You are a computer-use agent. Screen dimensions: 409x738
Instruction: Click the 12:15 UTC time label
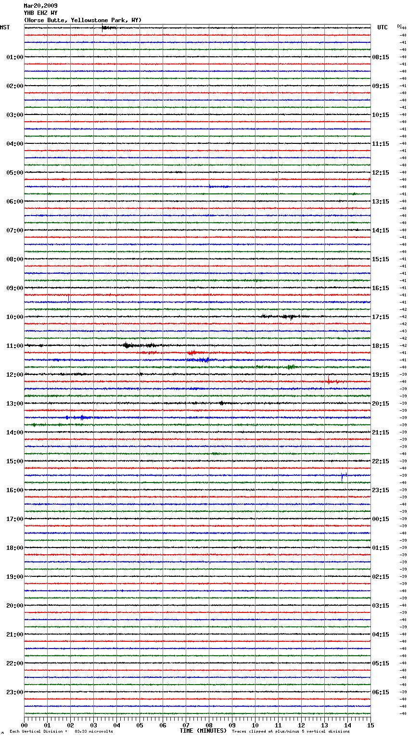(381, 173)
